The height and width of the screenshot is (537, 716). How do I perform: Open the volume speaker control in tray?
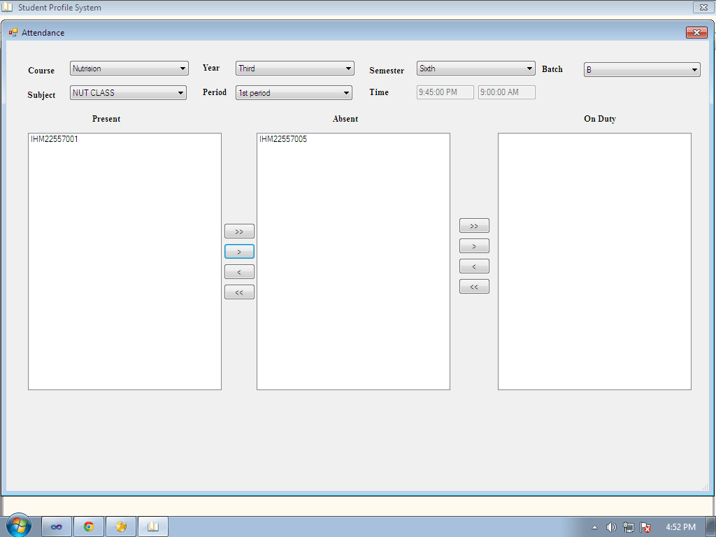pyautogui.click(x=611, y=527)
